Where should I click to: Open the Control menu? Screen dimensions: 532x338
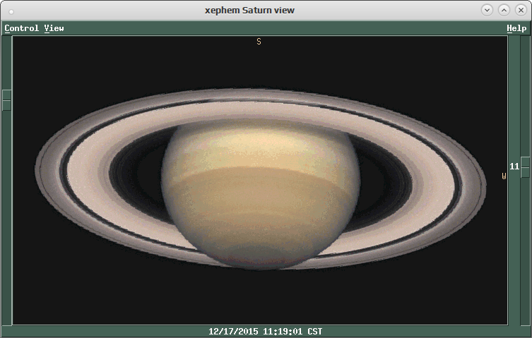coord(22,28)
